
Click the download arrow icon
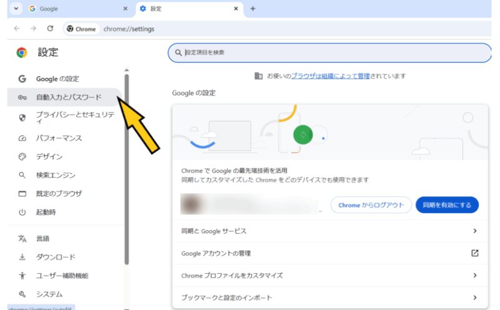pos(22,257)
